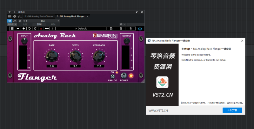Pin the plugin window
254x129 pixels.
137,12
